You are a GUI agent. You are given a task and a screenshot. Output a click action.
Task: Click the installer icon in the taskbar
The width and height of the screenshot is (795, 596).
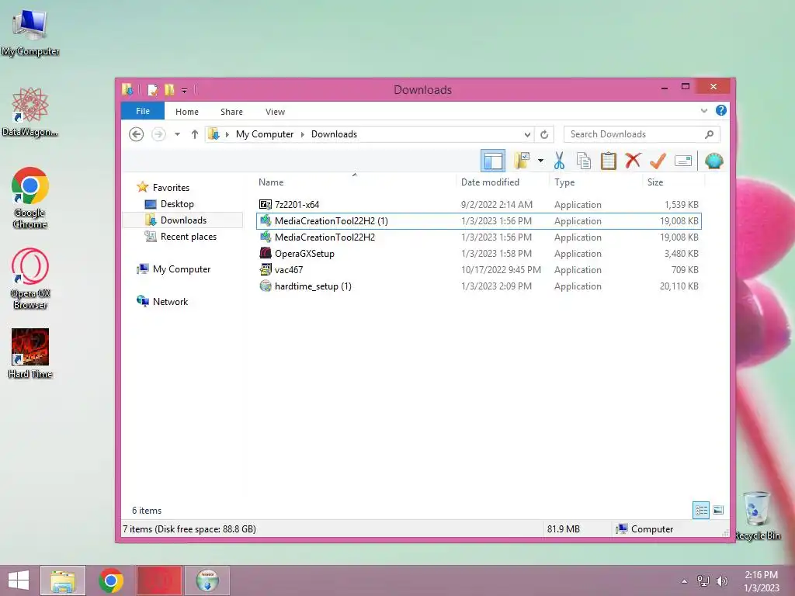point(207,580)
